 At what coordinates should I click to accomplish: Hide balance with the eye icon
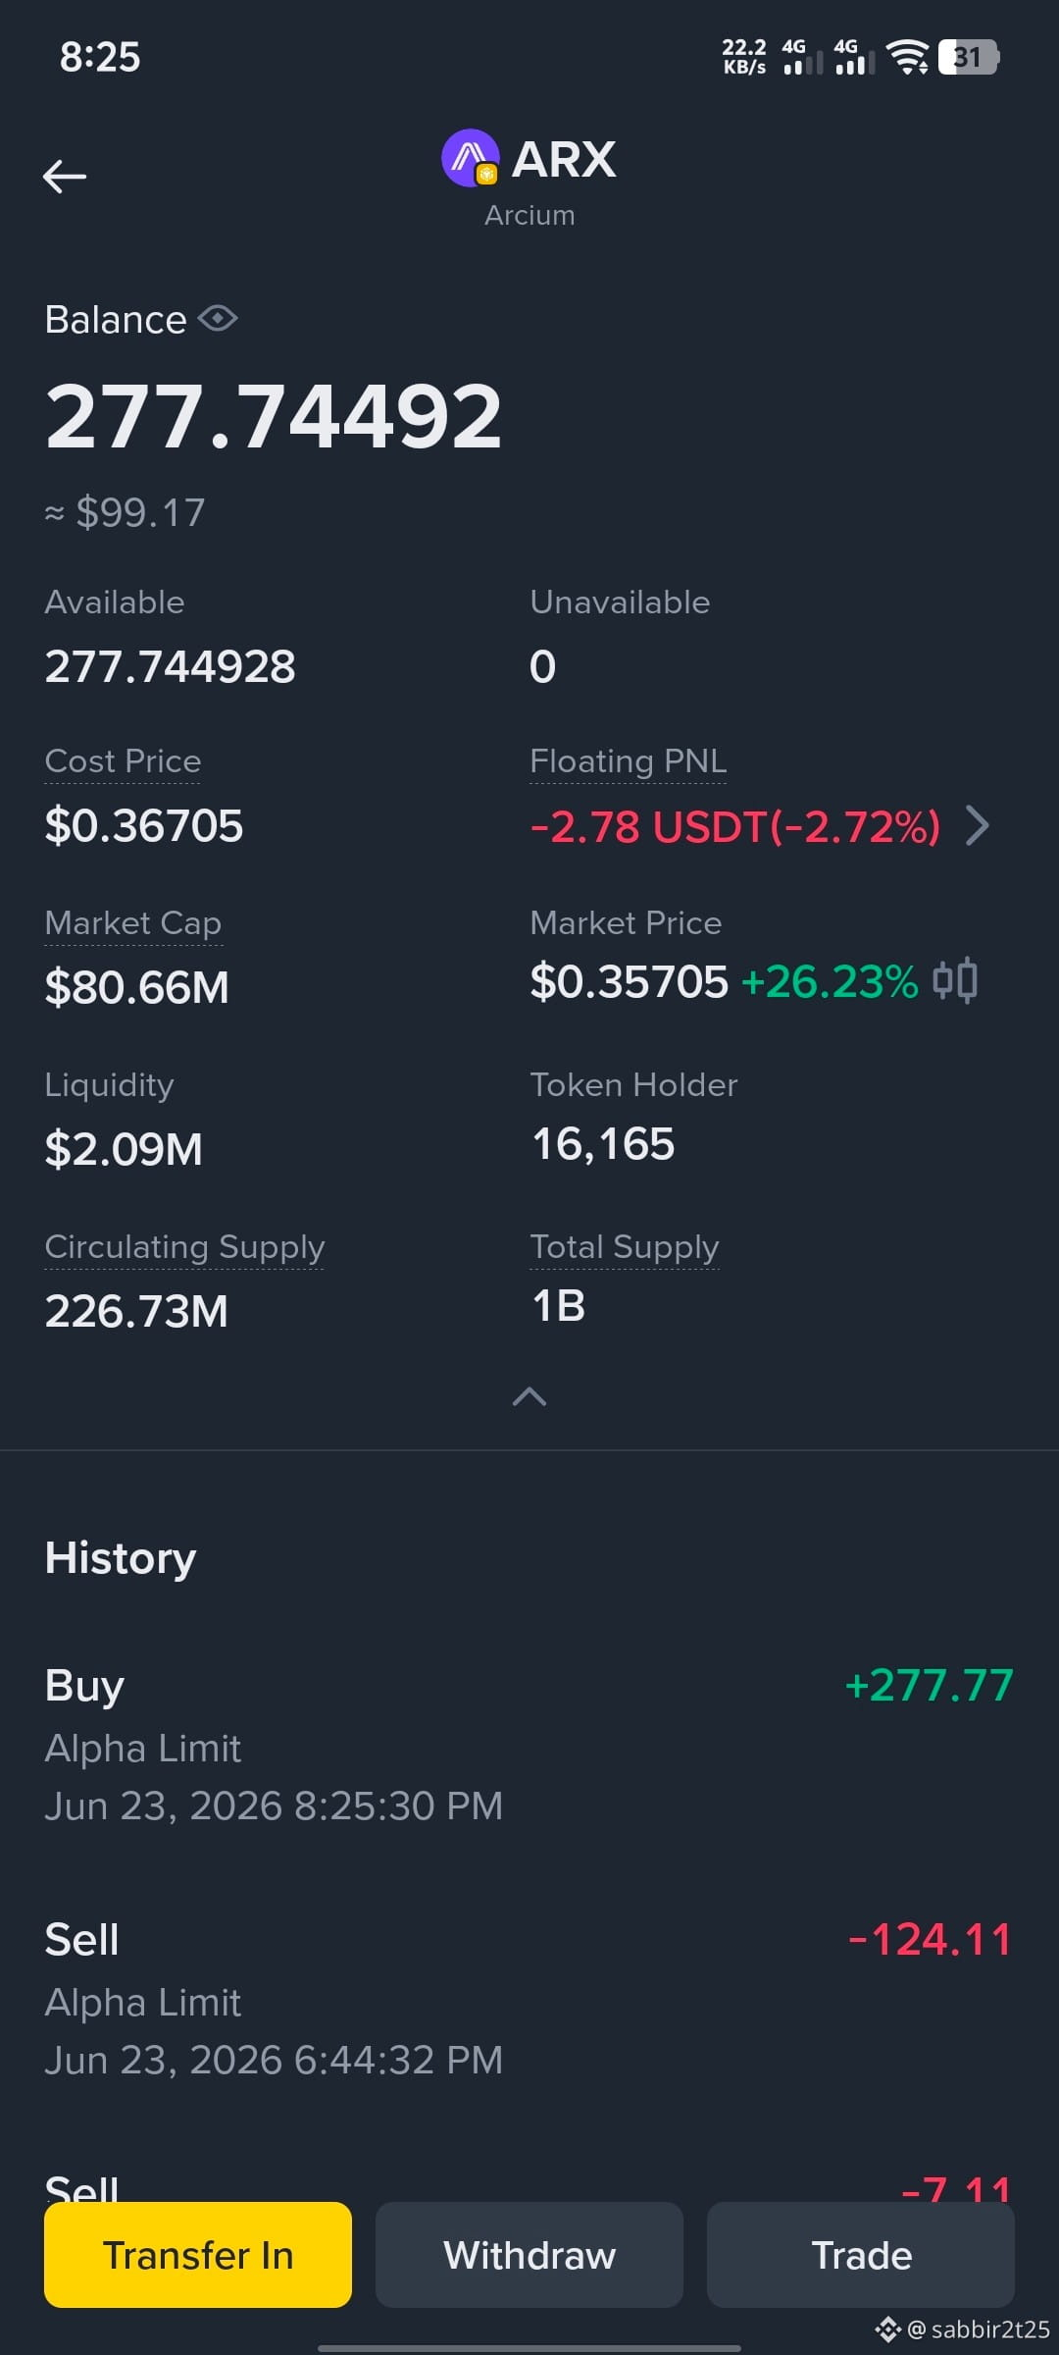[218, 319]
